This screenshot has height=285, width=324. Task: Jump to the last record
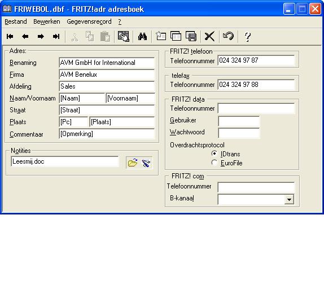tap(56, 37)
